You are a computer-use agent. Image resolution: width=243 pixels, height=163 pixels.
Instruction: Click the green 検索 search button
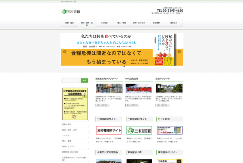tap(85, 80)
